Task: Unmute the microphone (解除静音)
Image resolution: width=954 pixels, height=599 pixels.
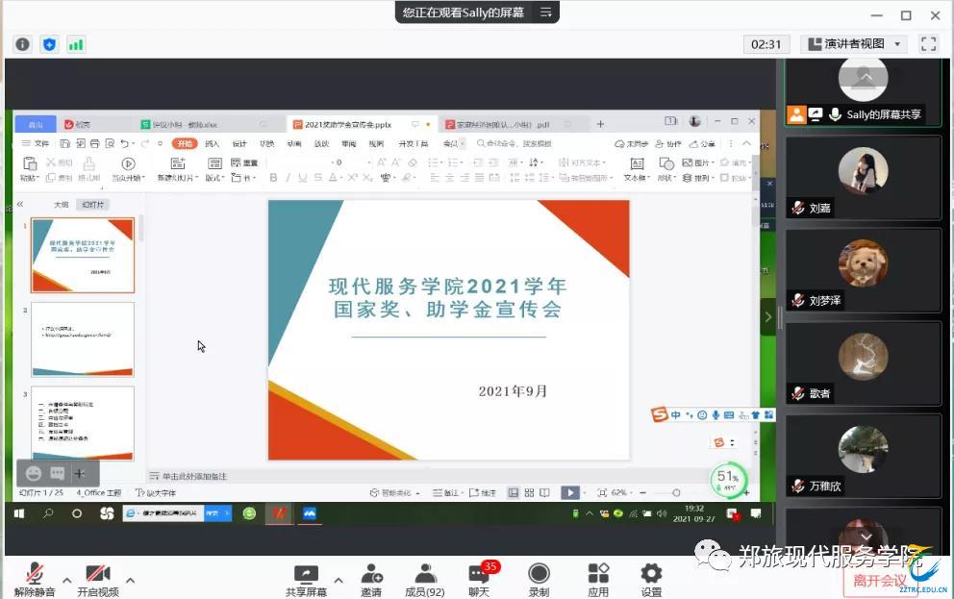Action: (35, 579)
